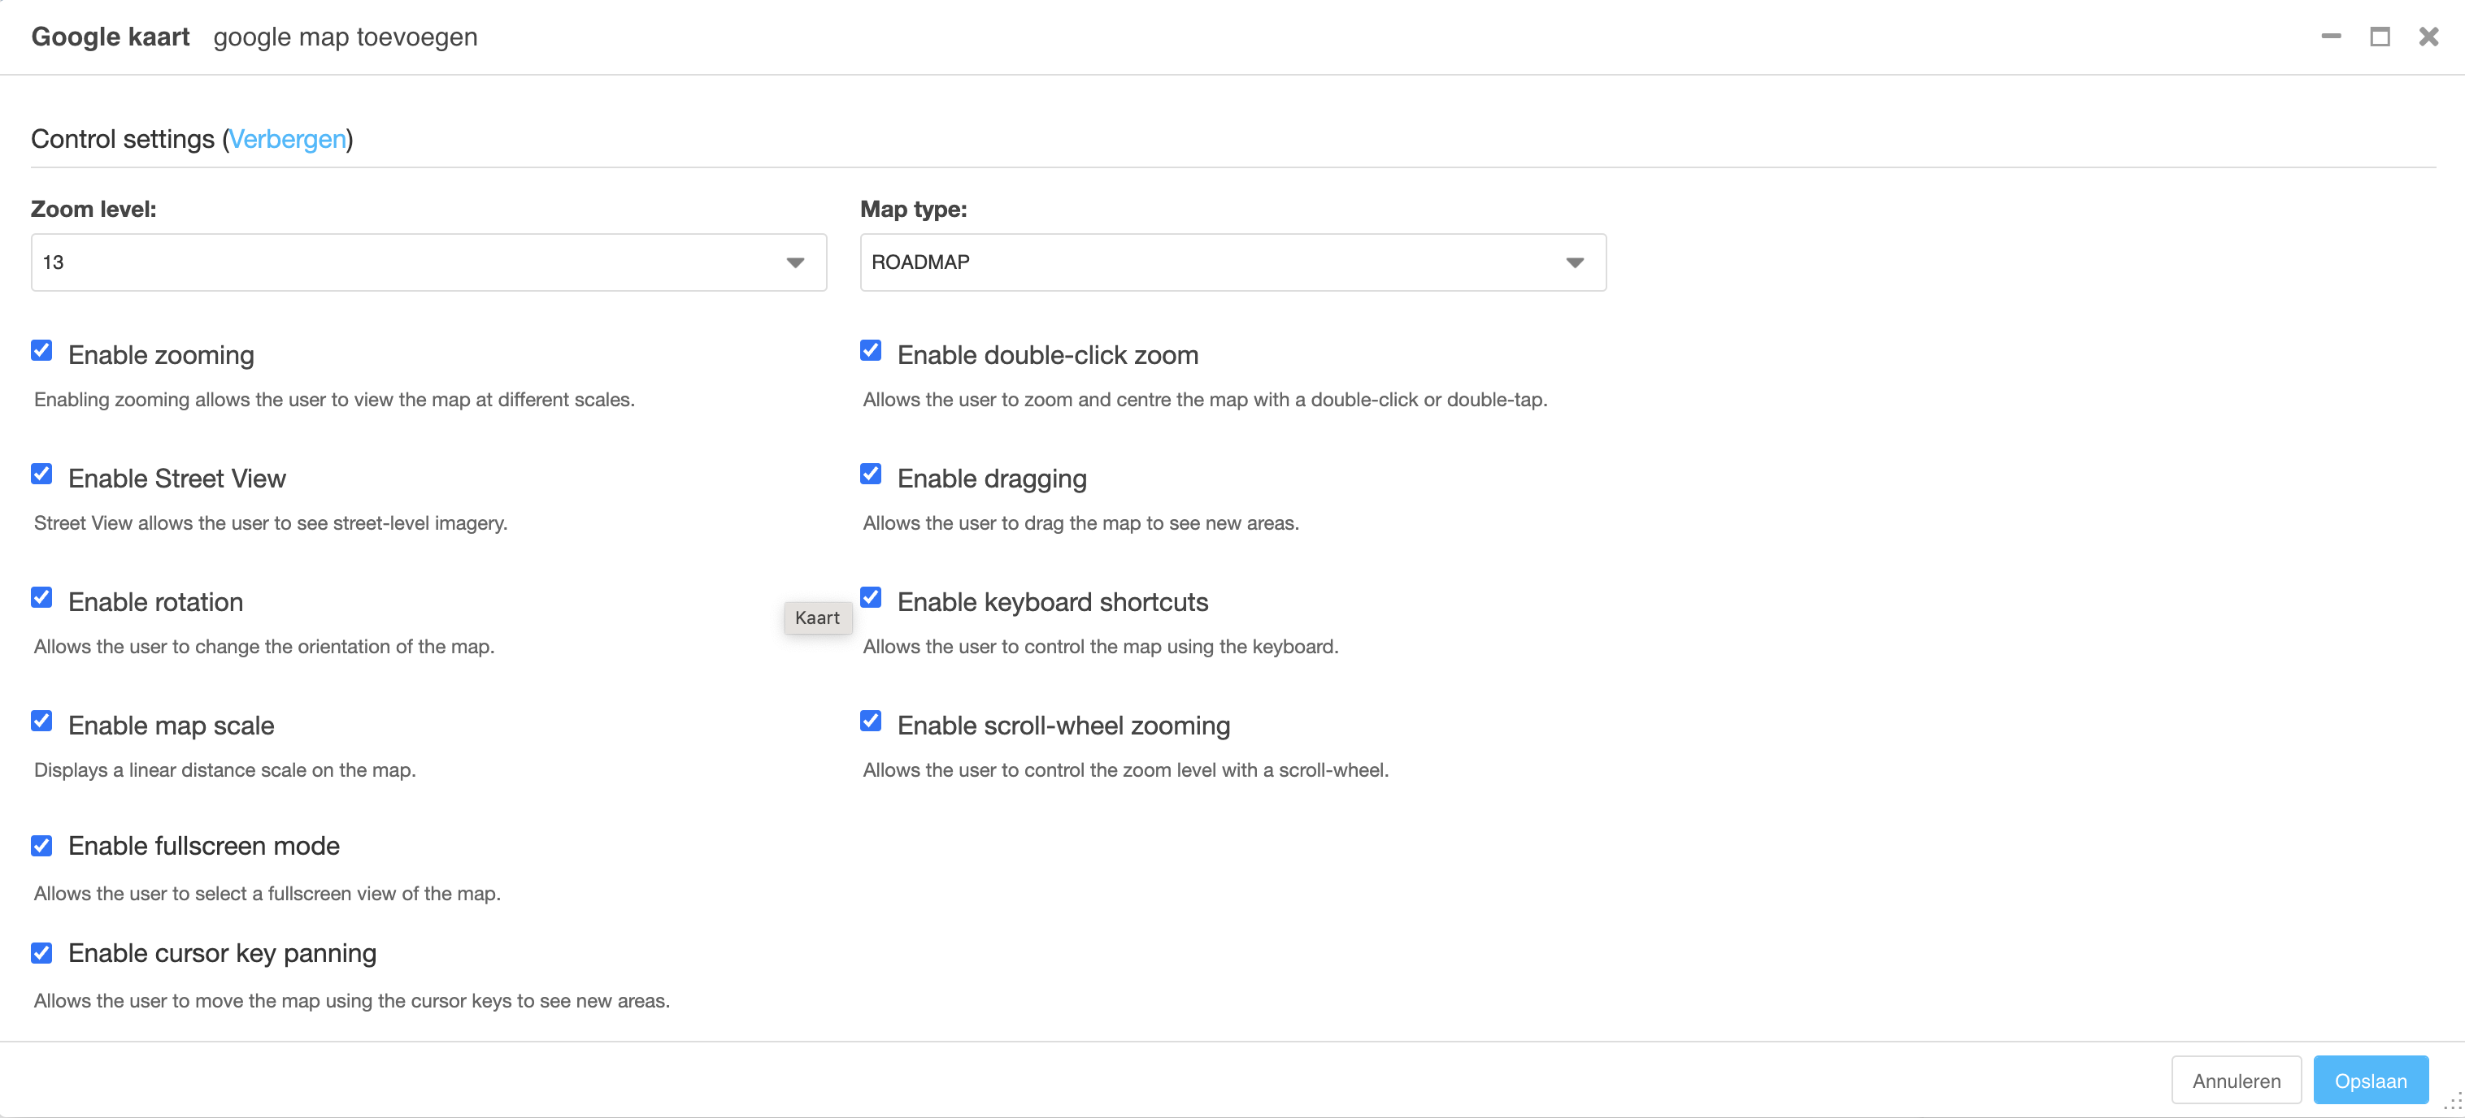Click the Annuleren button
Viewport: 2465px width, 1118px height.
[2236, 1081]
